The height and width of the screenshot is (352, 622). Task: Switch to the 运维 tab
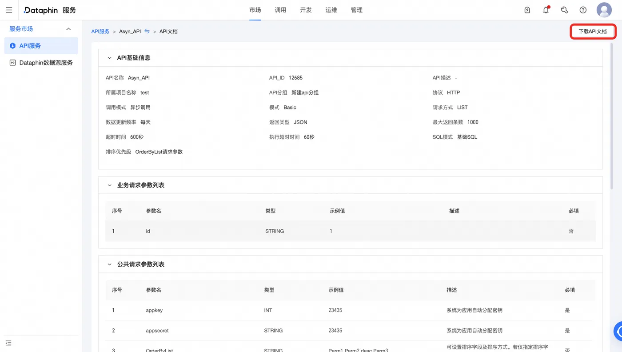pos(331,10)
